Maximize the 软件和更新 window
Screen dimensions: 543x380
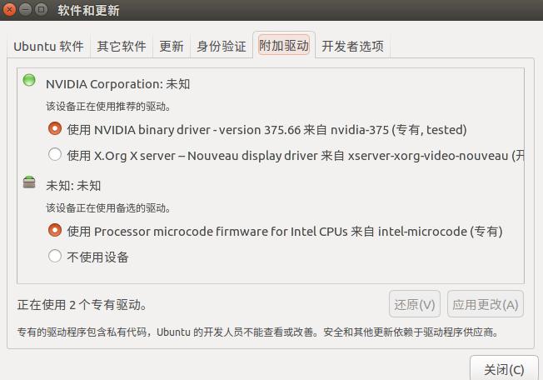(41, 9)
